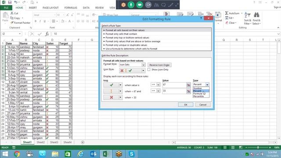Image resolution: width=281 pixels, height=158 pixels.
Task: Click the Page Layout view icon in status bar
Action: [x=233, y=147]
